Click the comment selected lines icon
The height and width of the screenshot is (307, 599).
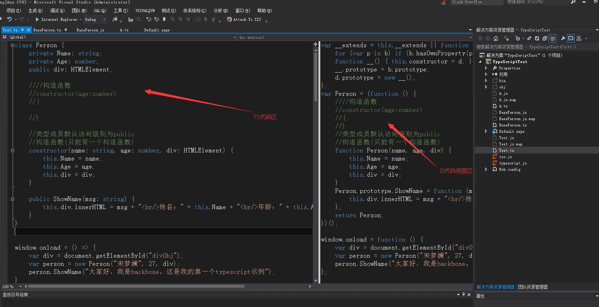click(x=149, y=19)
